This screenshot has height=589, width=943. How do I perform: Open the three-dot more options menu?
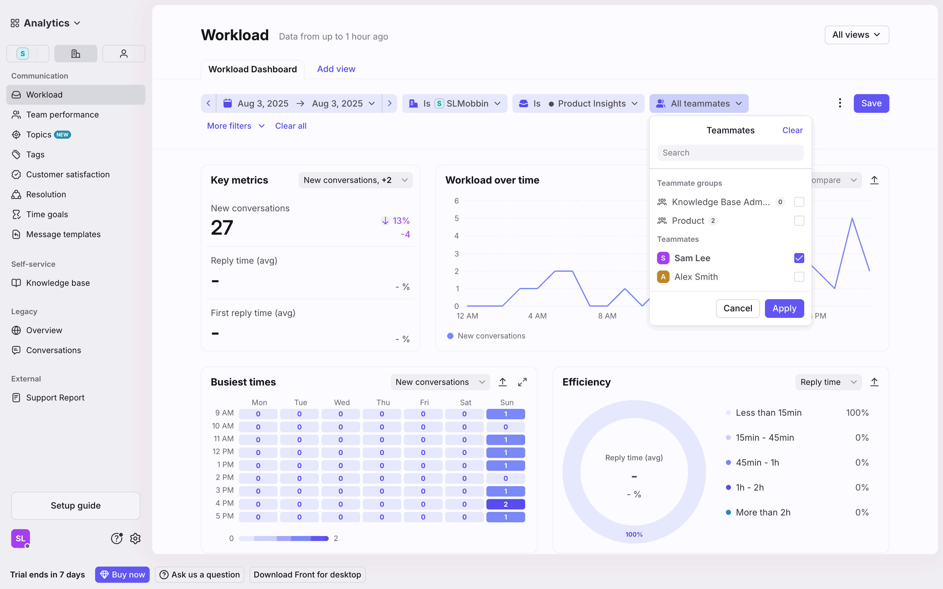point(840,103)
